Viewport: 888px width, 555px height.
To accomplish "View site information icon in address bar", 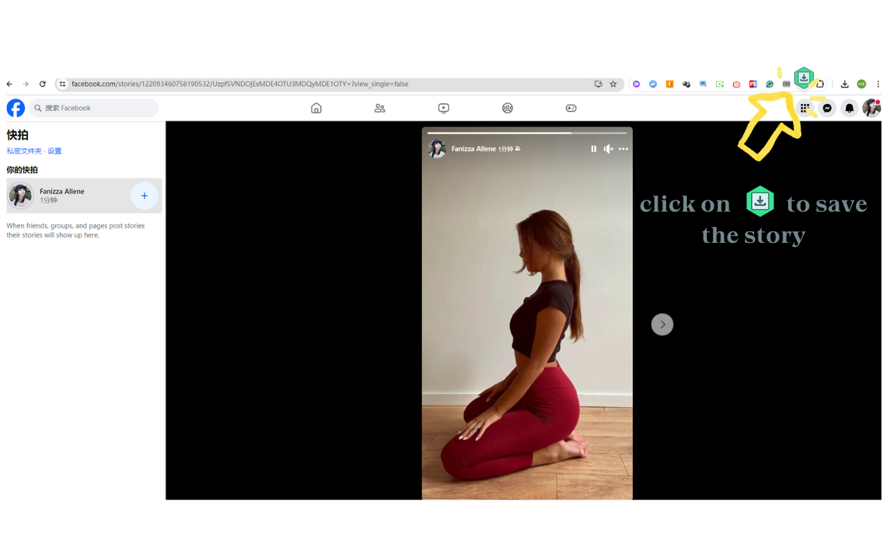I will [62, 84].
